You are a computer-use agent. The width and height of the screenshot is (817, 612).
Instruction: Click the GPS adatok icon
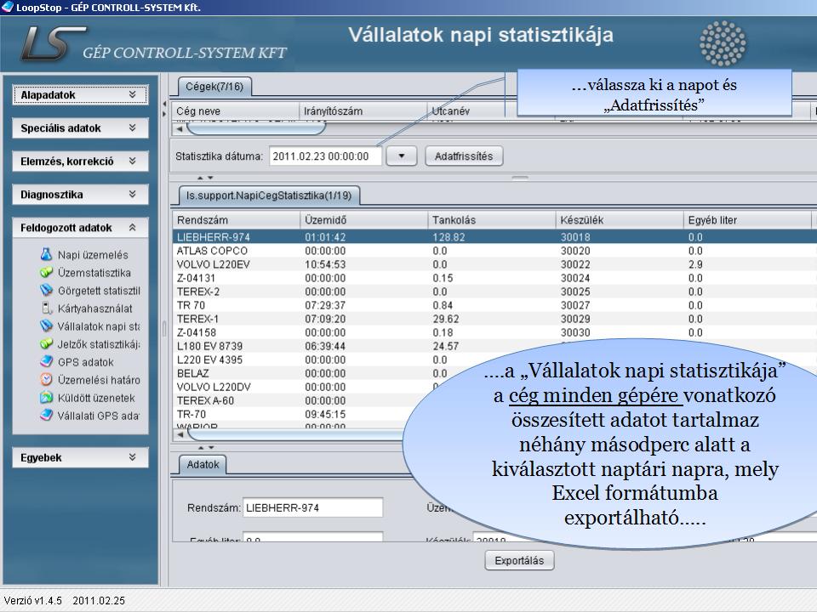point(47,362)
